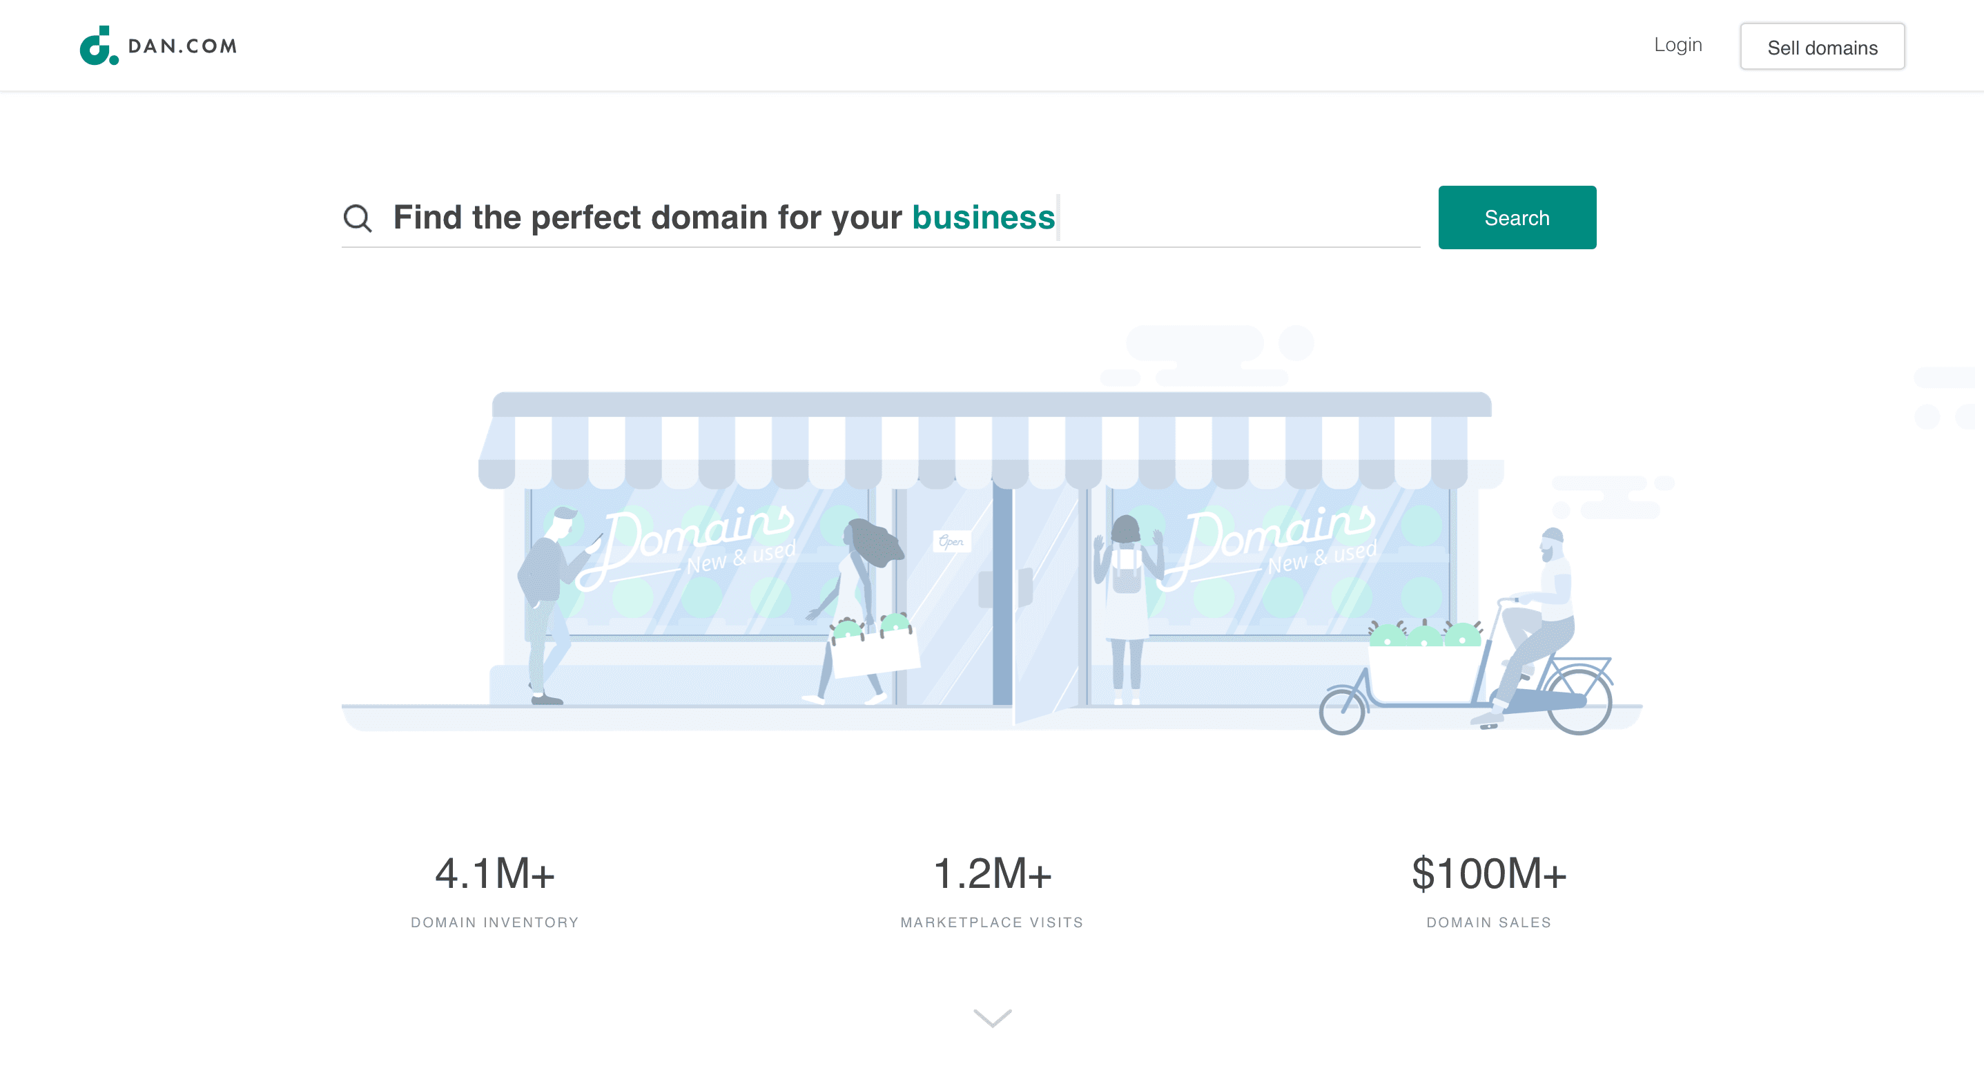This screenshot has width=1984, height=1084.
Task: Click the magnifying glass search icon
Action: click(358, 218)
